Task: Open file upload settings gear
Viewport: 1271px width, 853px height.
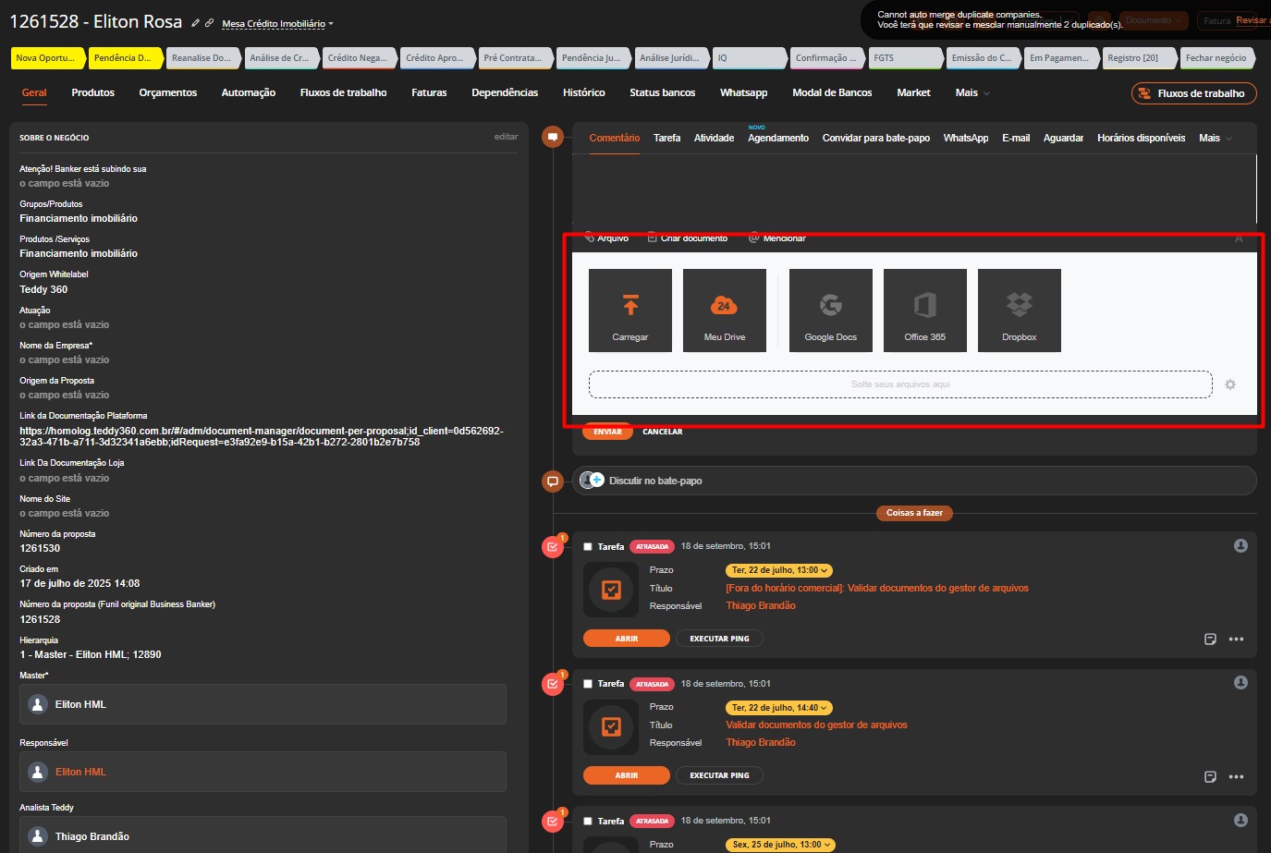Action: coord(1230,384)
